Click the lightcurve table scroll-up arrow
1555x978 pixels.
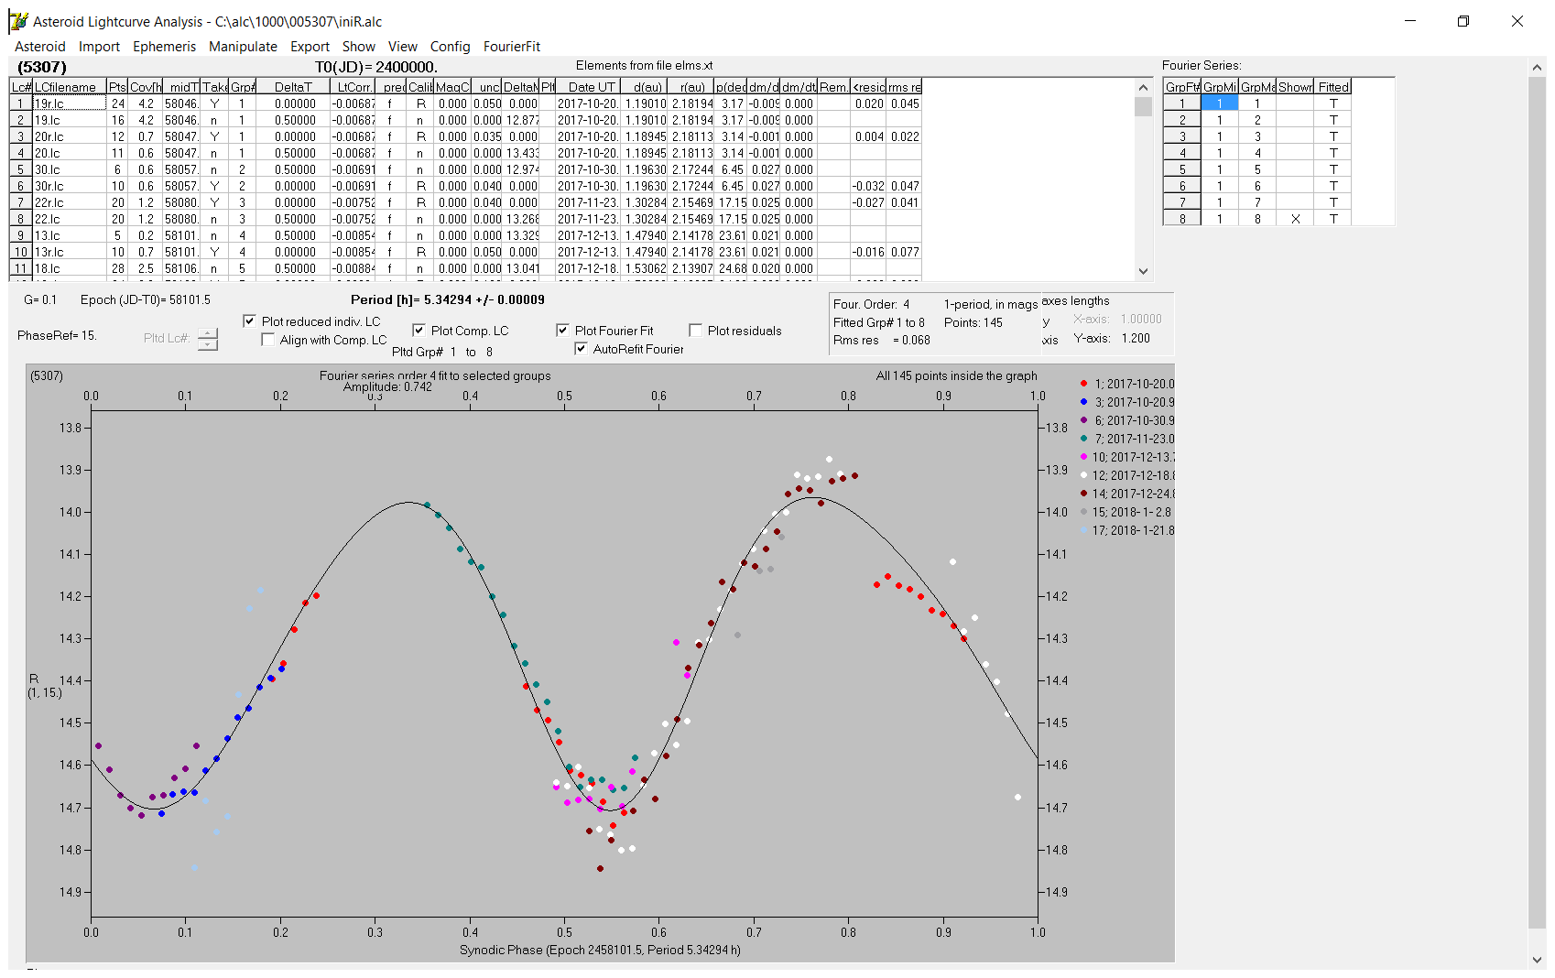(1143, 87)
